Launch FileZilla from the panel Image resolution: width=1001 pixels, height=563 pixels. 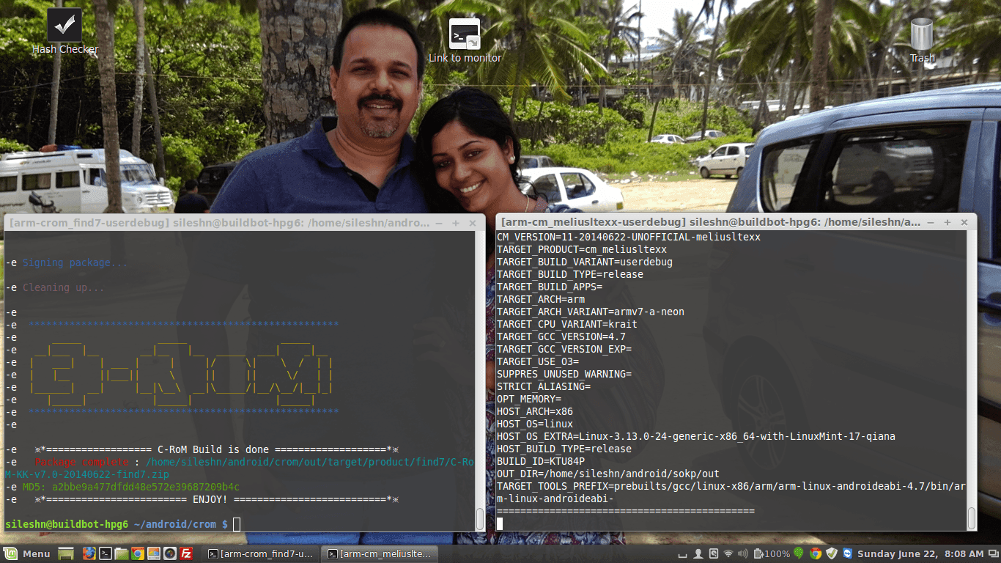click(x=186, y=553)
